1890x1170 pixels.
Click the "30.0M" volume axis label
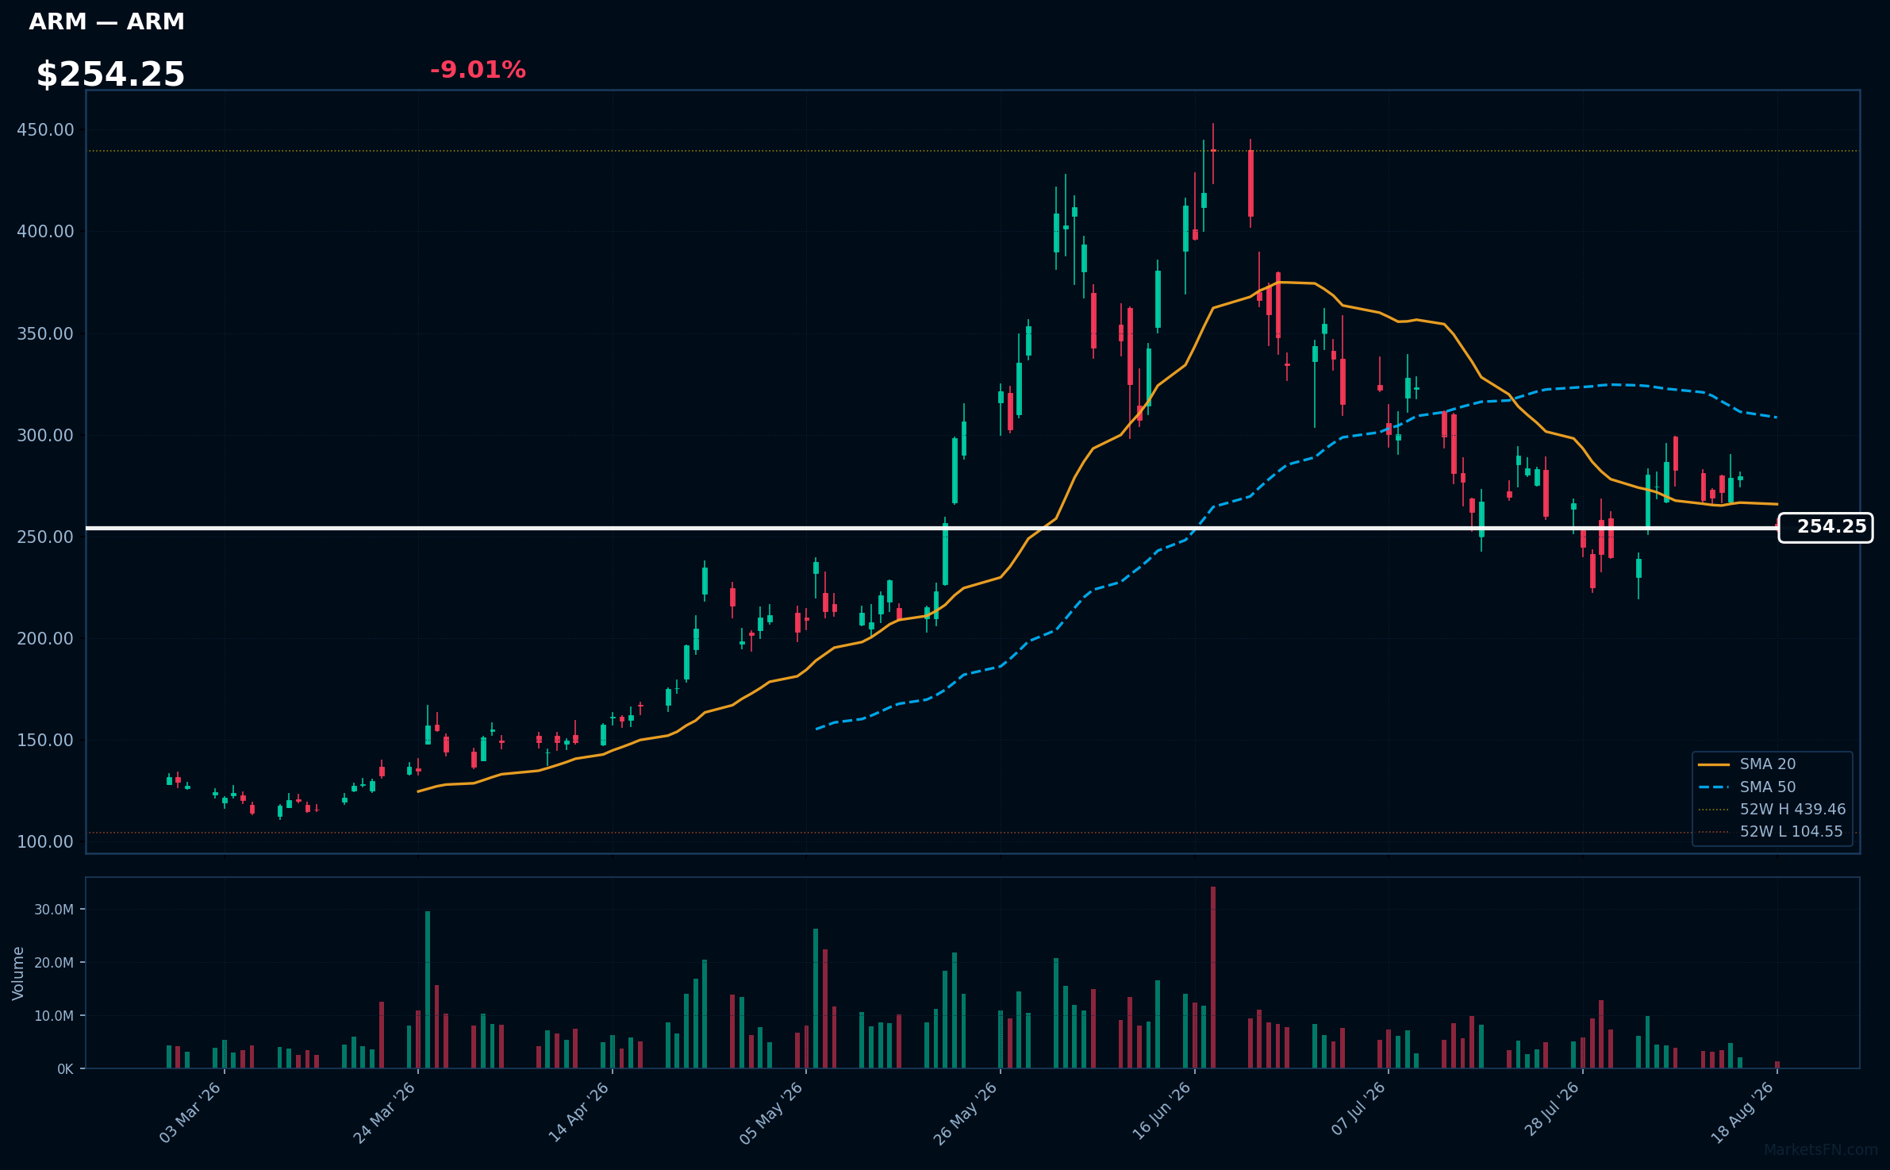point(54,910)
